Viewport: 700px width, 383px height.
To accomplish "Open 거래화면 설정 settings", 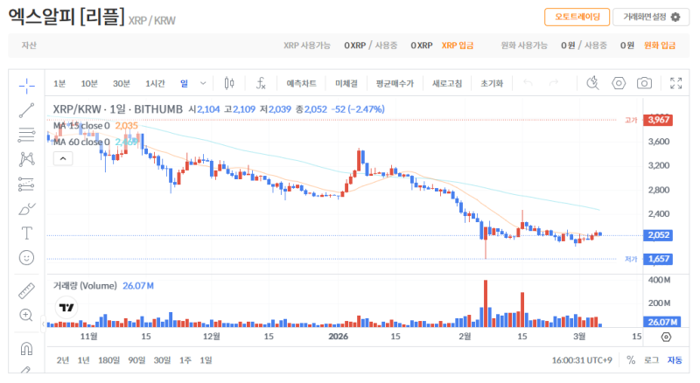I will (x=651, y=17).
